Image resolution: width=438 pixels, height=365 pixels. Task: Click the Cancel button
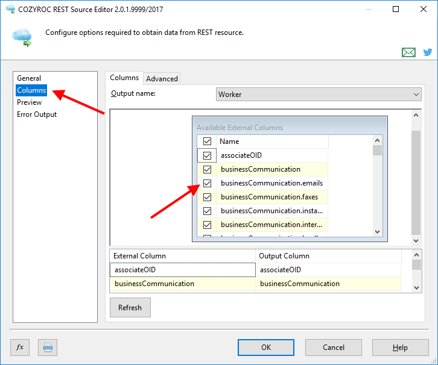point(334,348)
